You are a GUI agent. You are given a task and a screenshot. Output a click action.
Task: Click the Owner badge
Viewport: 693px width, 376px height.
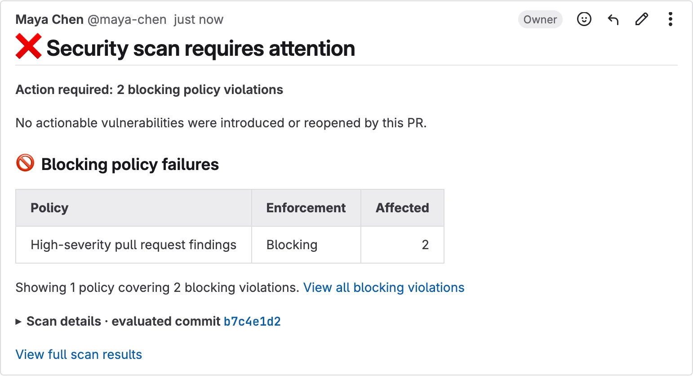(x=540, y=19)
